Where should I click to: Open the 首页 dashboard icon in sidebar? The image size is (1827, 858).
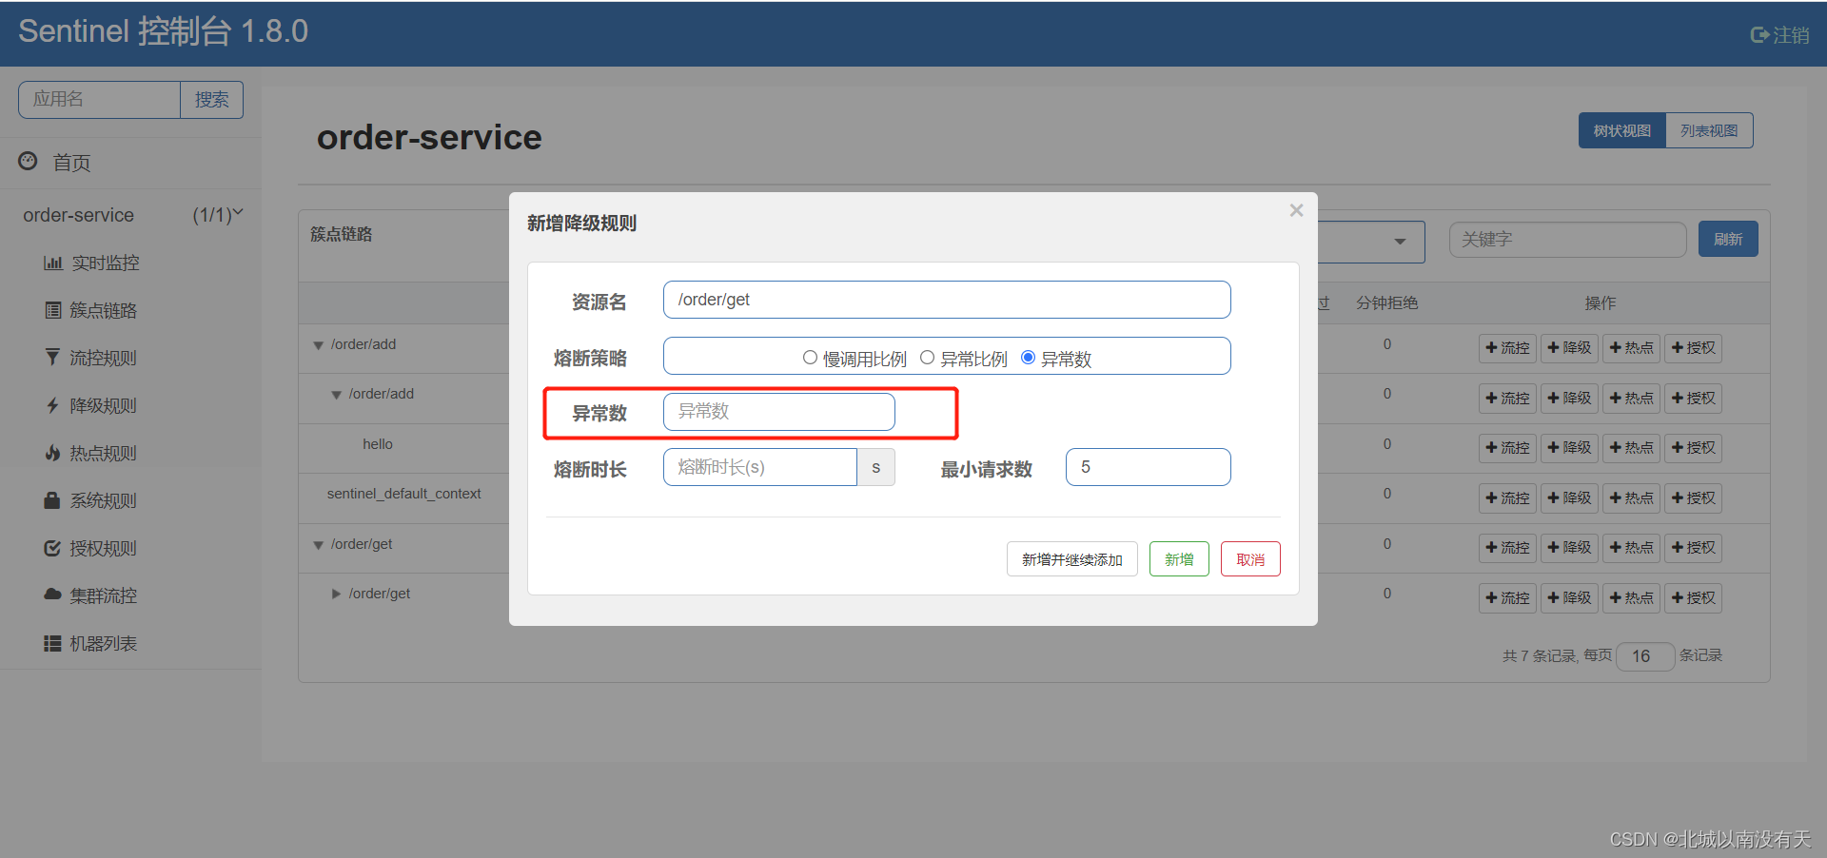pyautogui.click(x=29, y=161)
